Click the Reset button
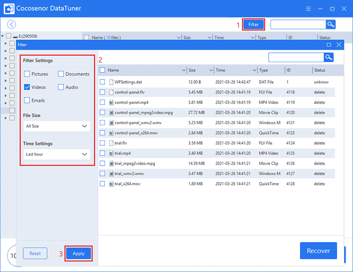 point(35,254)
